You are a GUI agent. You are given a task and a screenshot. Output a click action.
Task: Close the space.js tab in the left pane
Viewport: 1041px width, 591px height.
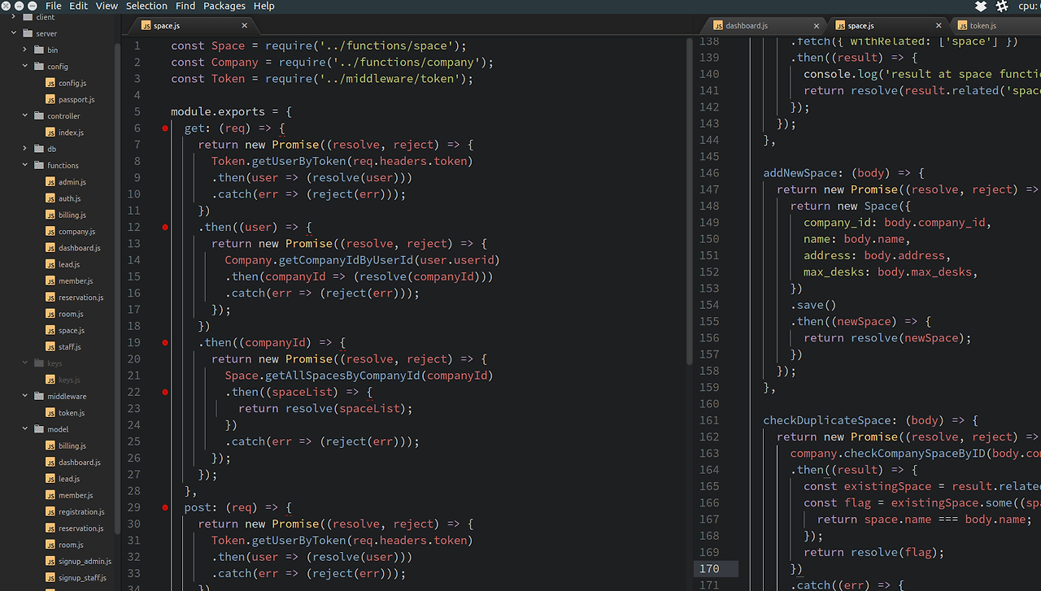pyautogui.click(x=244, y=25)
